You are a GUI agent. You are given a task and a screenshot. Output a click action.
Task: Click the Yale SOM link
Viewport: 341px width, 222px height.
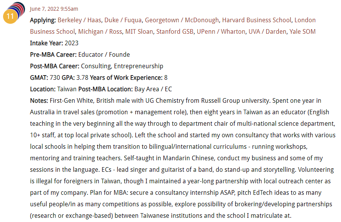(x=302, y=32)
